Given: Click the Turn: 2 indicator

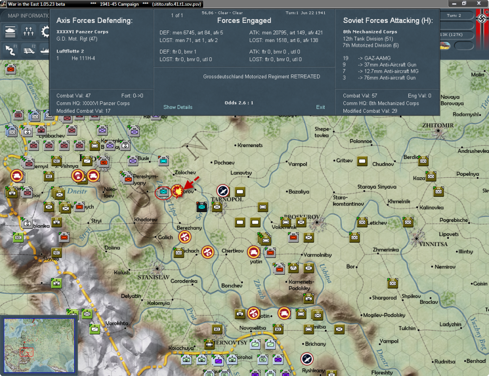Looking at the screenshot, I should click(454, 15).
